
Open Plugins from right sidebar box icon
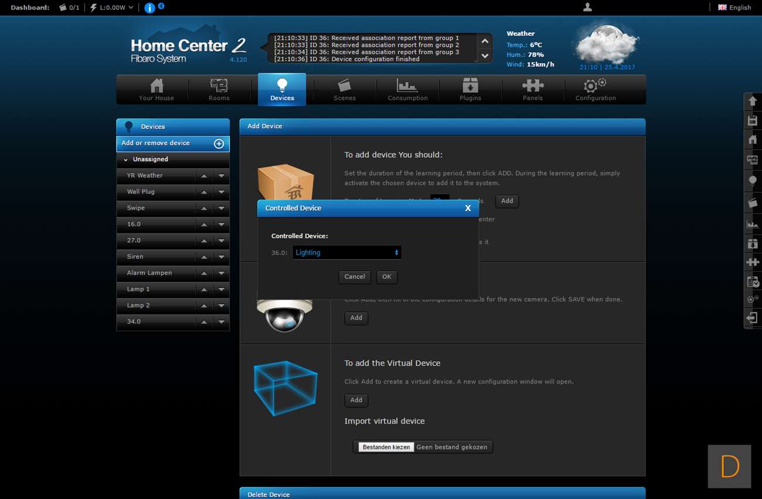click(x=753, y=243)
